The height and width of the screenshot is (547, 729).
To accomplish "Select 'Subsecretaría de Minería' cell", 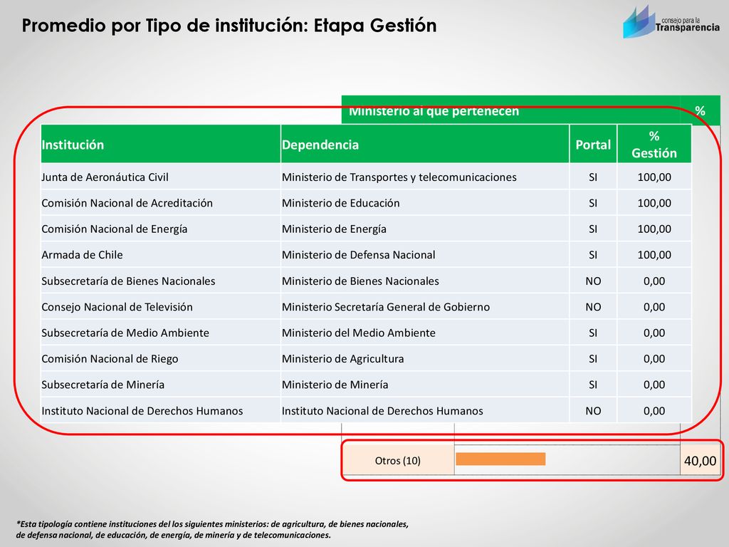I will click(161, 385).
